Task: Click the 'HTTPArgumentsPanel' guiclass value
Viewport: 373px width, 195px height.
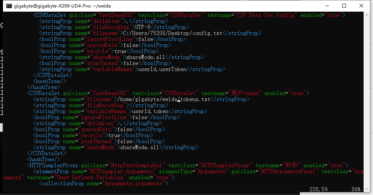Action: pyautogui.click(x=288, y=171)
